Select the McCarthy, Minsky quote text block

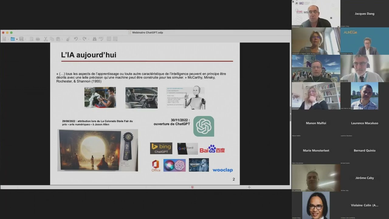141,78
